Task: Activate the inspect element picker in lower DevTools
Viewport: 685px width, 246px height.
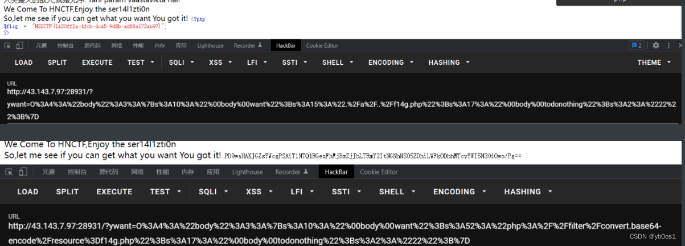Action: [x=7, y=172]
